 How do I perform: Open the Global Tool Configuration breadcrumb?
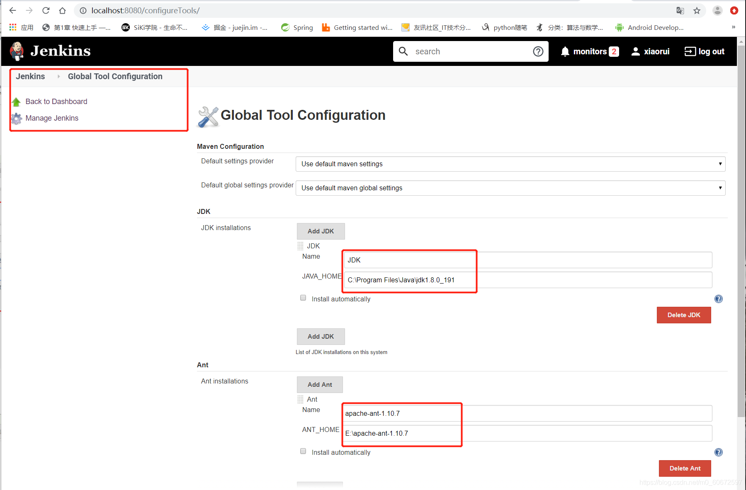115,76
